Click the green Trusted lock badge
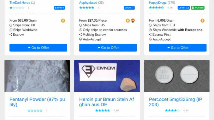214x120 pixels. pyautogui.click(x=198, y=8)
